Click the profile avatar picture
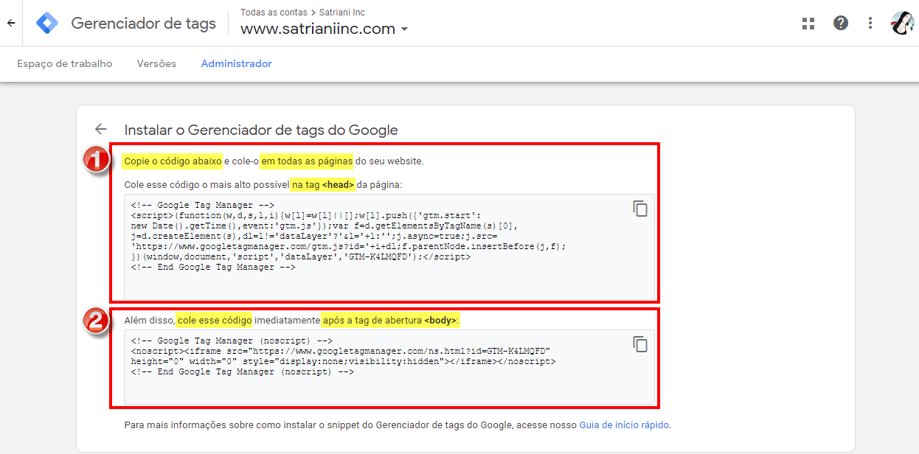 click(901, 23)
